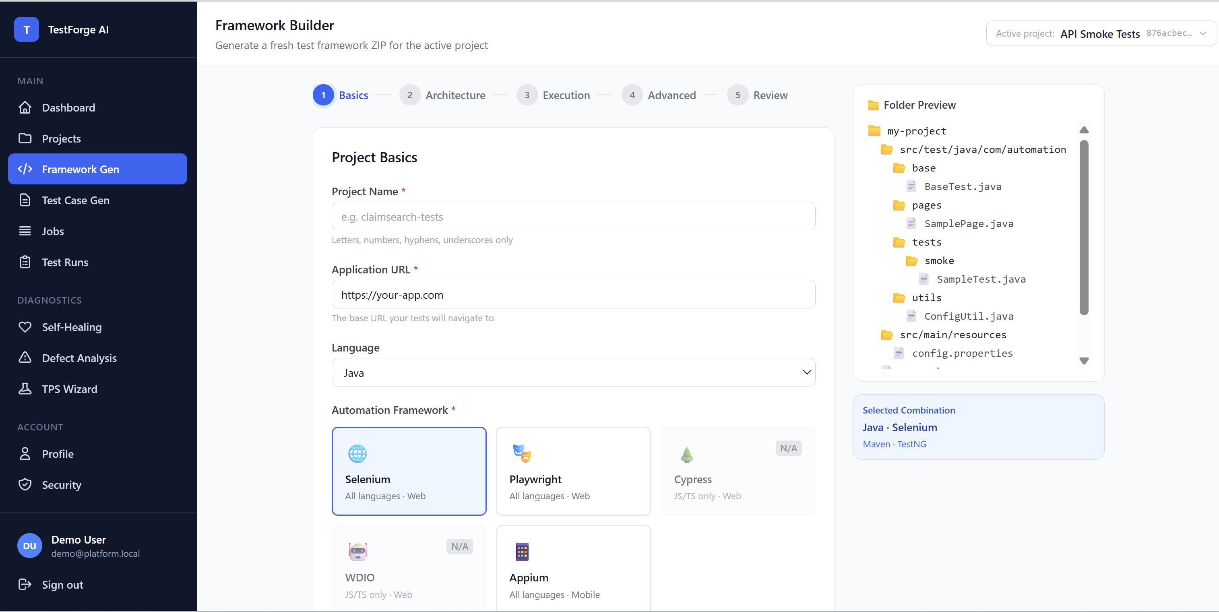This screenshot has width=1219, height=612.
Task: Click the config.properties file icon
Action: (899, 353)
